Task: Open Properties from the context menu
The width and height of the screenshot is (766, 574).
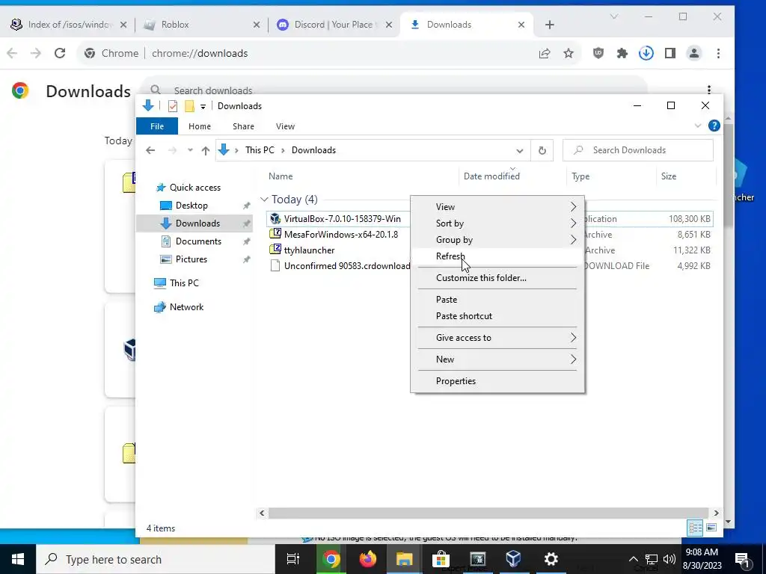Action: pos(497,381)
